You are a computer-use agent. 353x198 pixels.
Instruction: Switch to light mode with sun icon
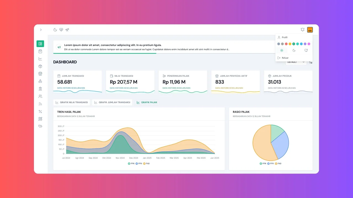click(x=282, y=50)
